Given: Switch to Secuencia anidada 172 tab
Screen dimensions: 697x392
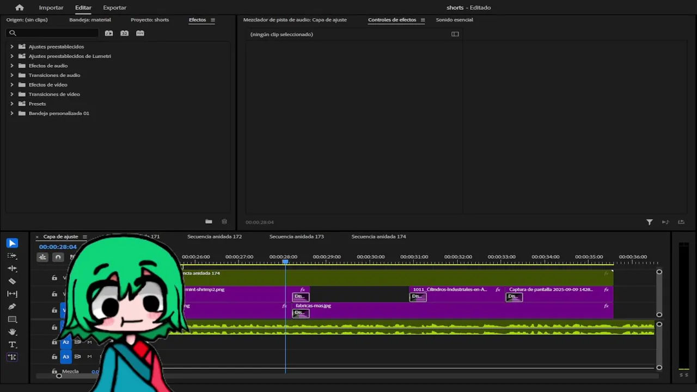Looking at the screenshot, I should click(215, 236).
